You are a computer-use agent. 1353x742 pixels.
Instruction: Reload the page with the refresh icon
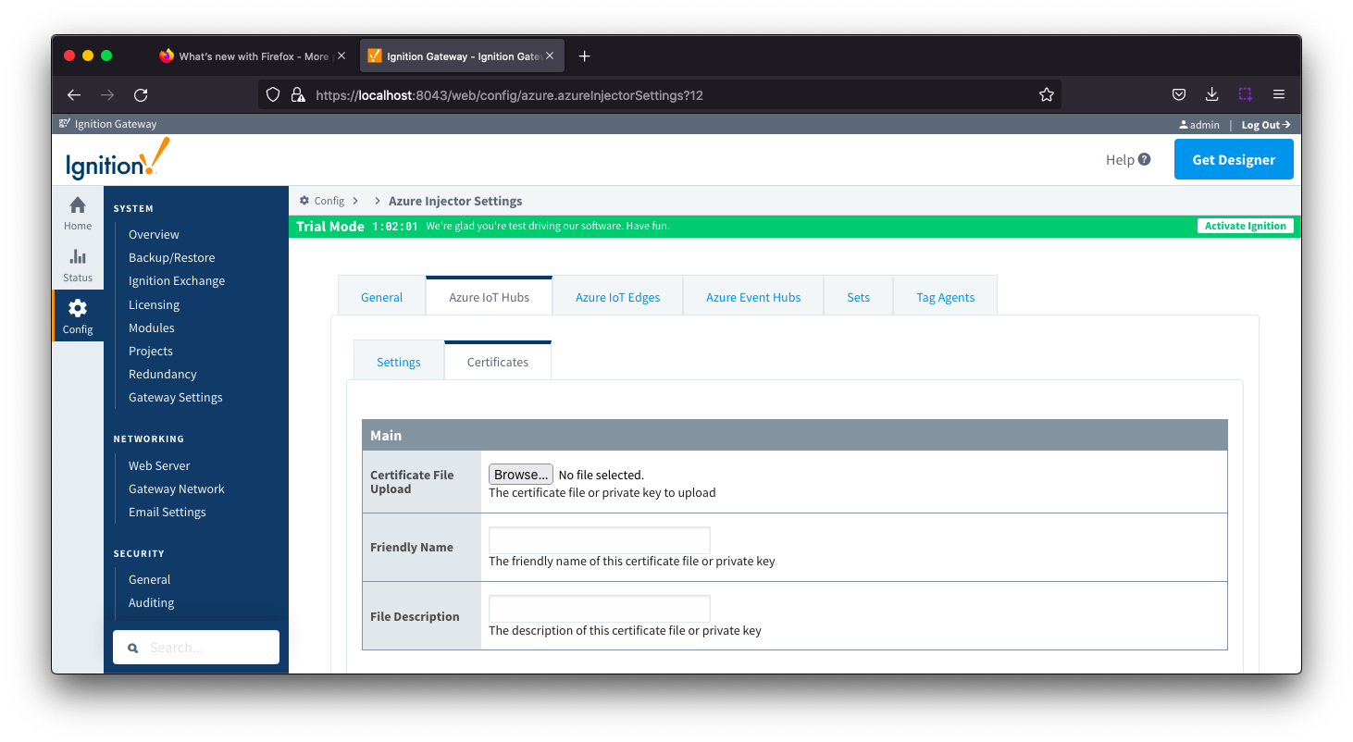[x=141, y=94]
